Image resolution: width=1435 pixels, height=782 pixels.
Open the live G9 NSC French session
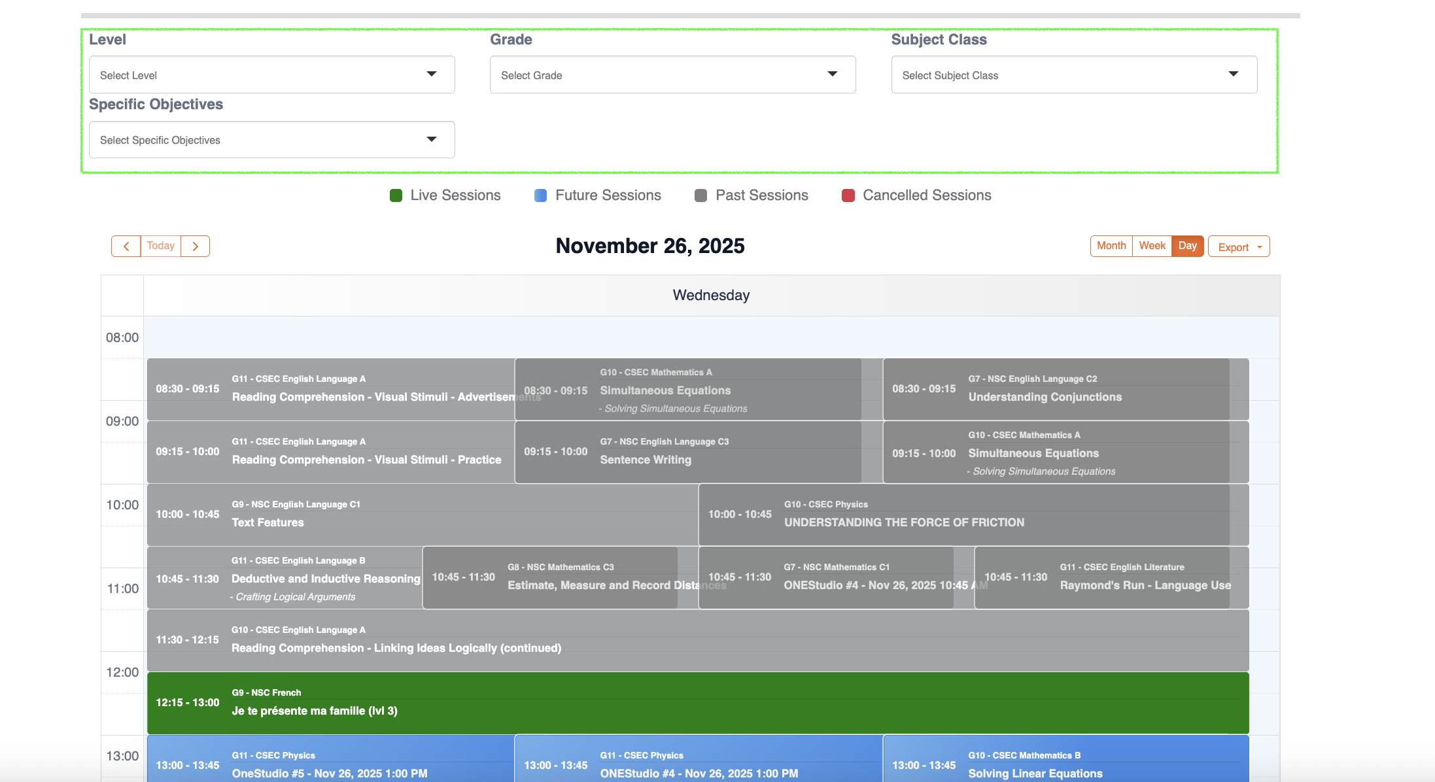point(697,703)
